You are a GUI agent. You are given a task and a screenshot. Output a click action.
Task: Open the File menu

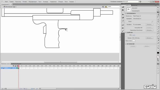[x=6, y=2]
